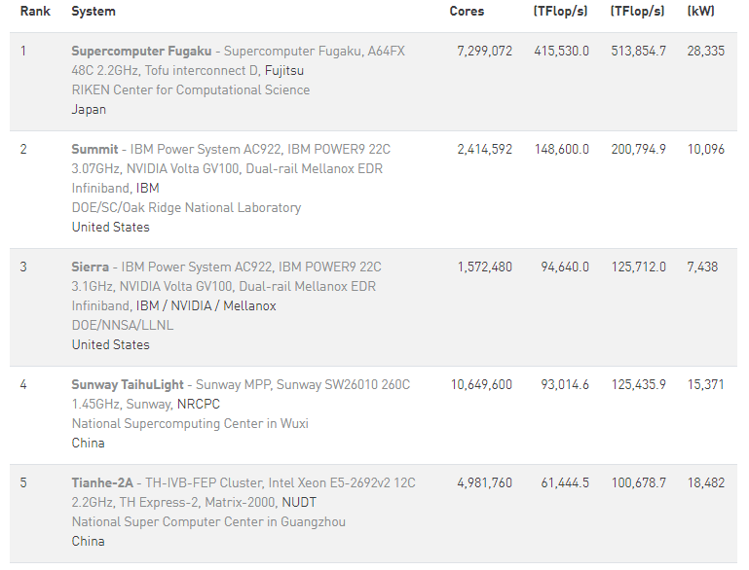
Task: Click the power value 15,371
Action: [x=705, y=384]
